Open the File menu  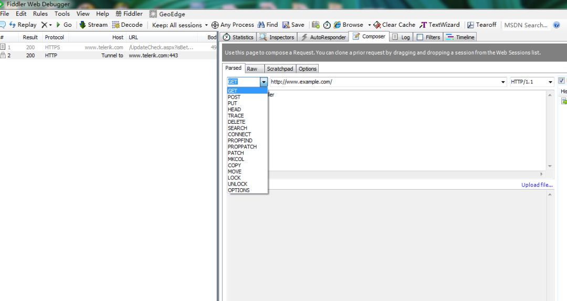[x=5, y=14]
